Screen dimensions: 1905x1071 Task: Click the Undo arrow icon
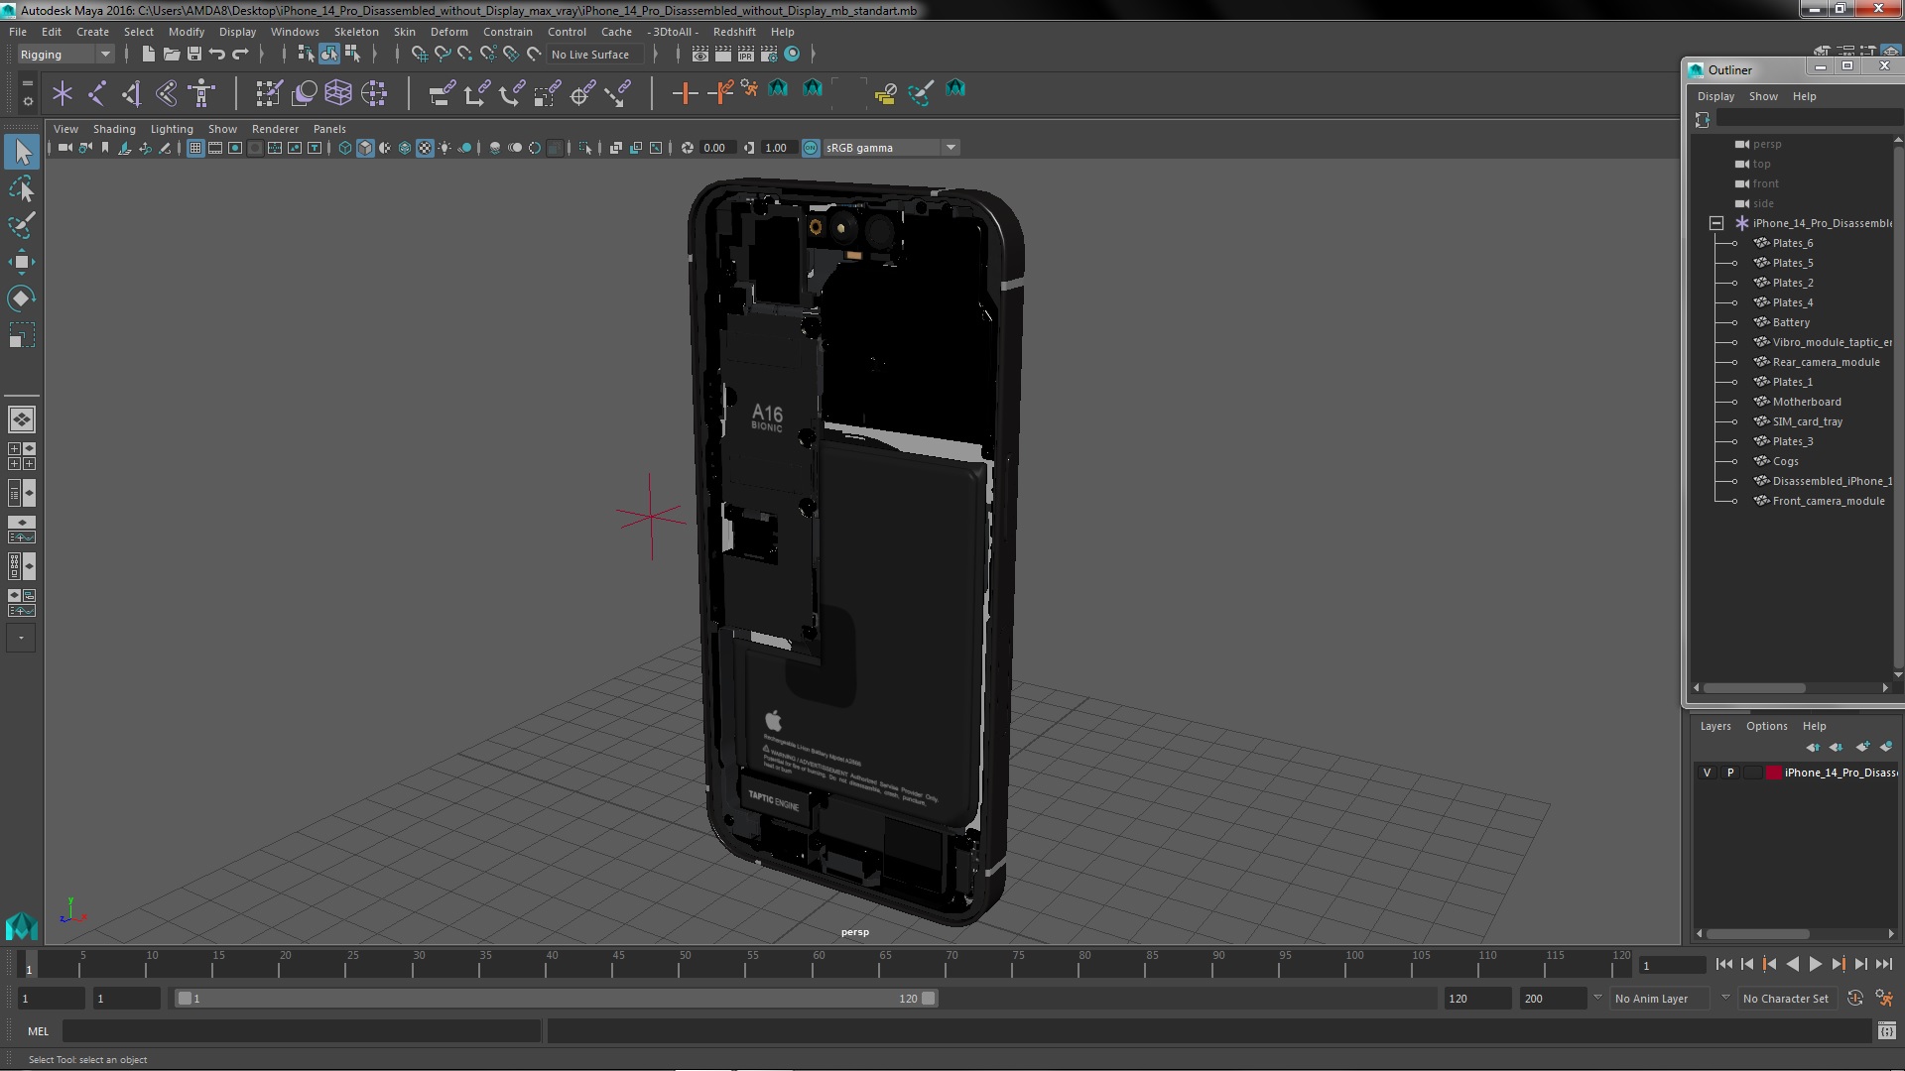click(217, 54)
